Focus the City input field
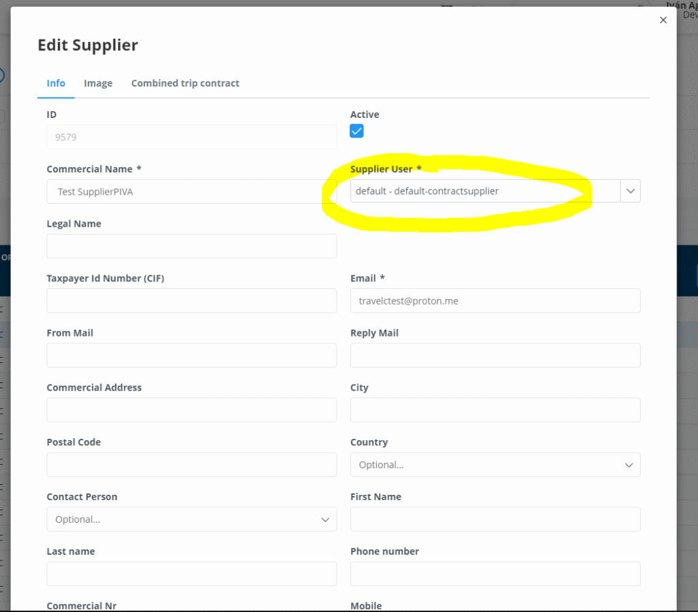Screen dimensions: 698x612 (495, 410)
